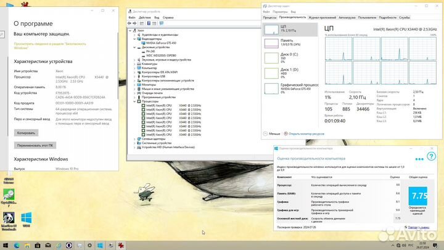Viewport: 444px width, 250px height.
Task: Select Графический процессор GTS 450 item
Action: click(x=290, y=88)
